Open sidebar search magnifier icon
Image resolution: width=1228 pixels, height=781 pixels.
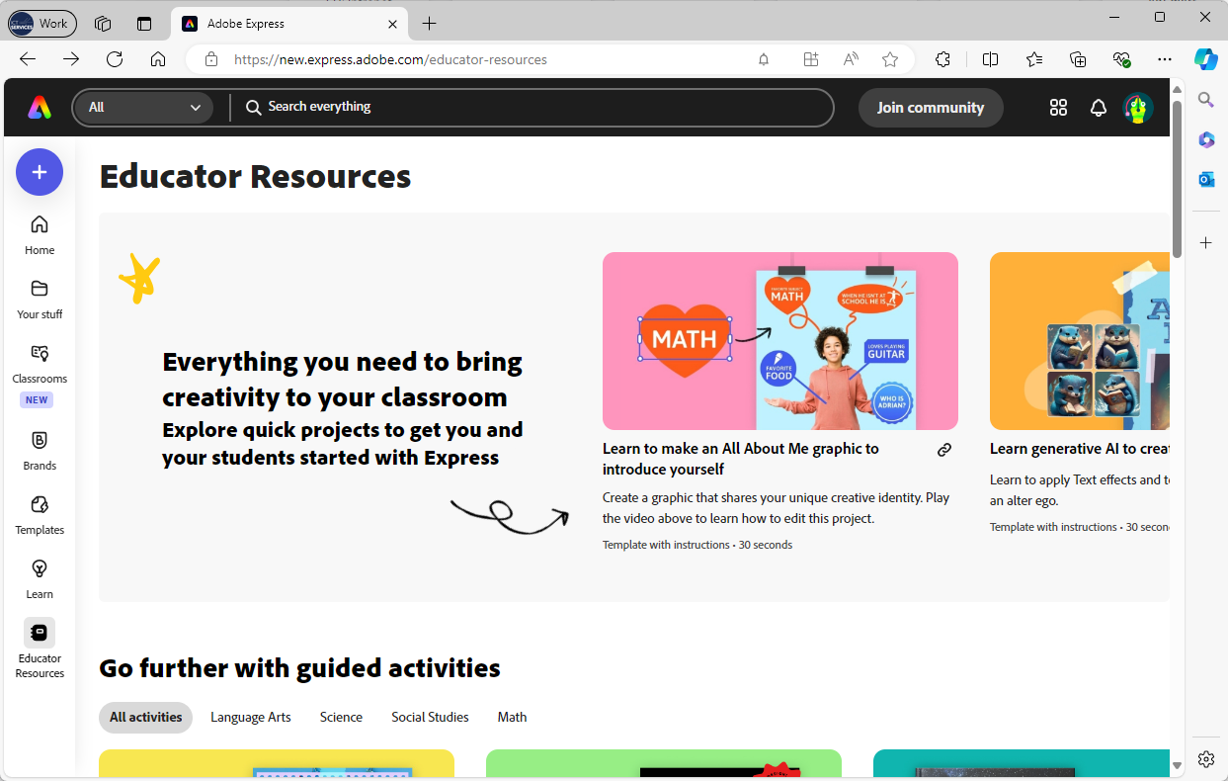[1205, 99]
